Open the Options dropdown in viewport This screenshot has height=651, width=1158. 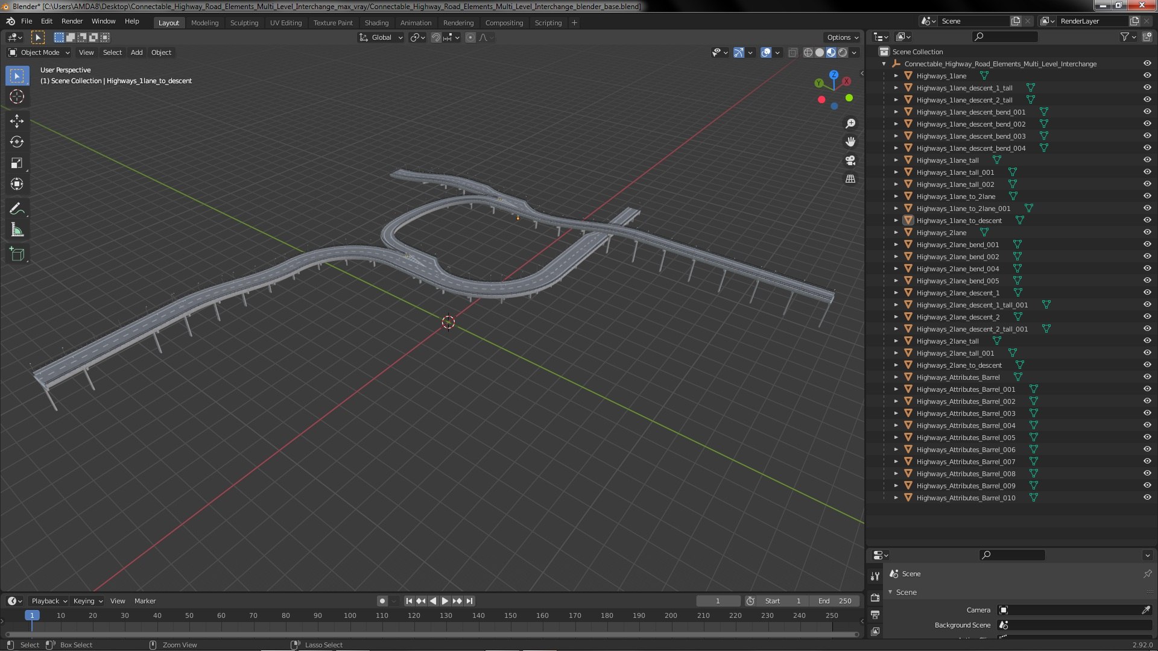pos(843,37)
